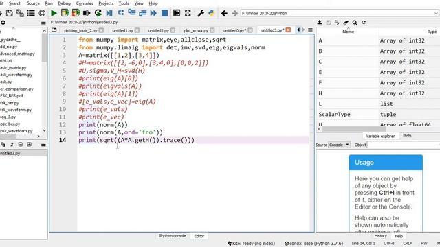
Task: Collapse all in outline pane
Action: click(x=21, y=145)
